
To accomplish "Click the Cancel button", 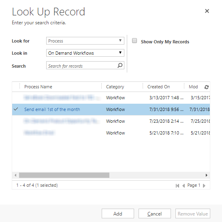I will click(x=154, y=213).
